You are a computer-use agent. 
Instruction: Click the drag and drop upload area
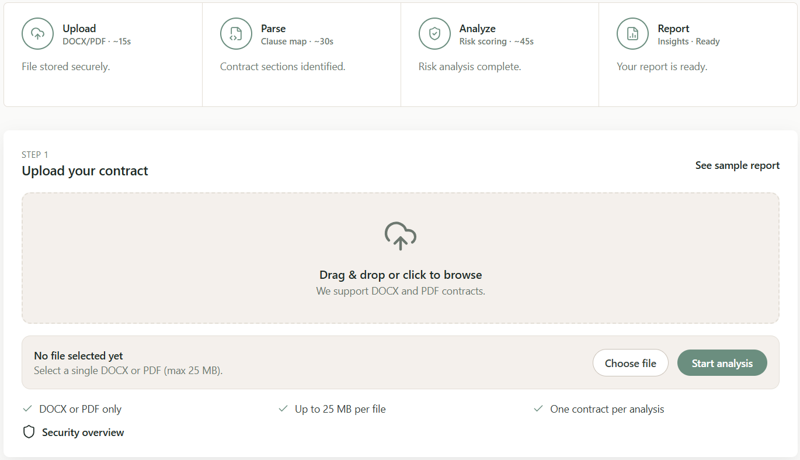pos(401,258)
